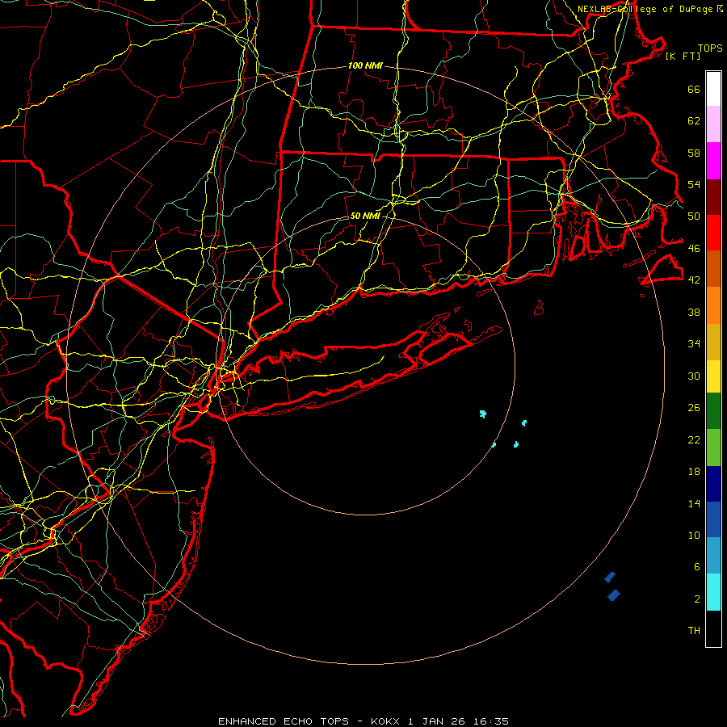Select the '58' legend value
This screenshot has height=727, width=727.
coord(694,153)
